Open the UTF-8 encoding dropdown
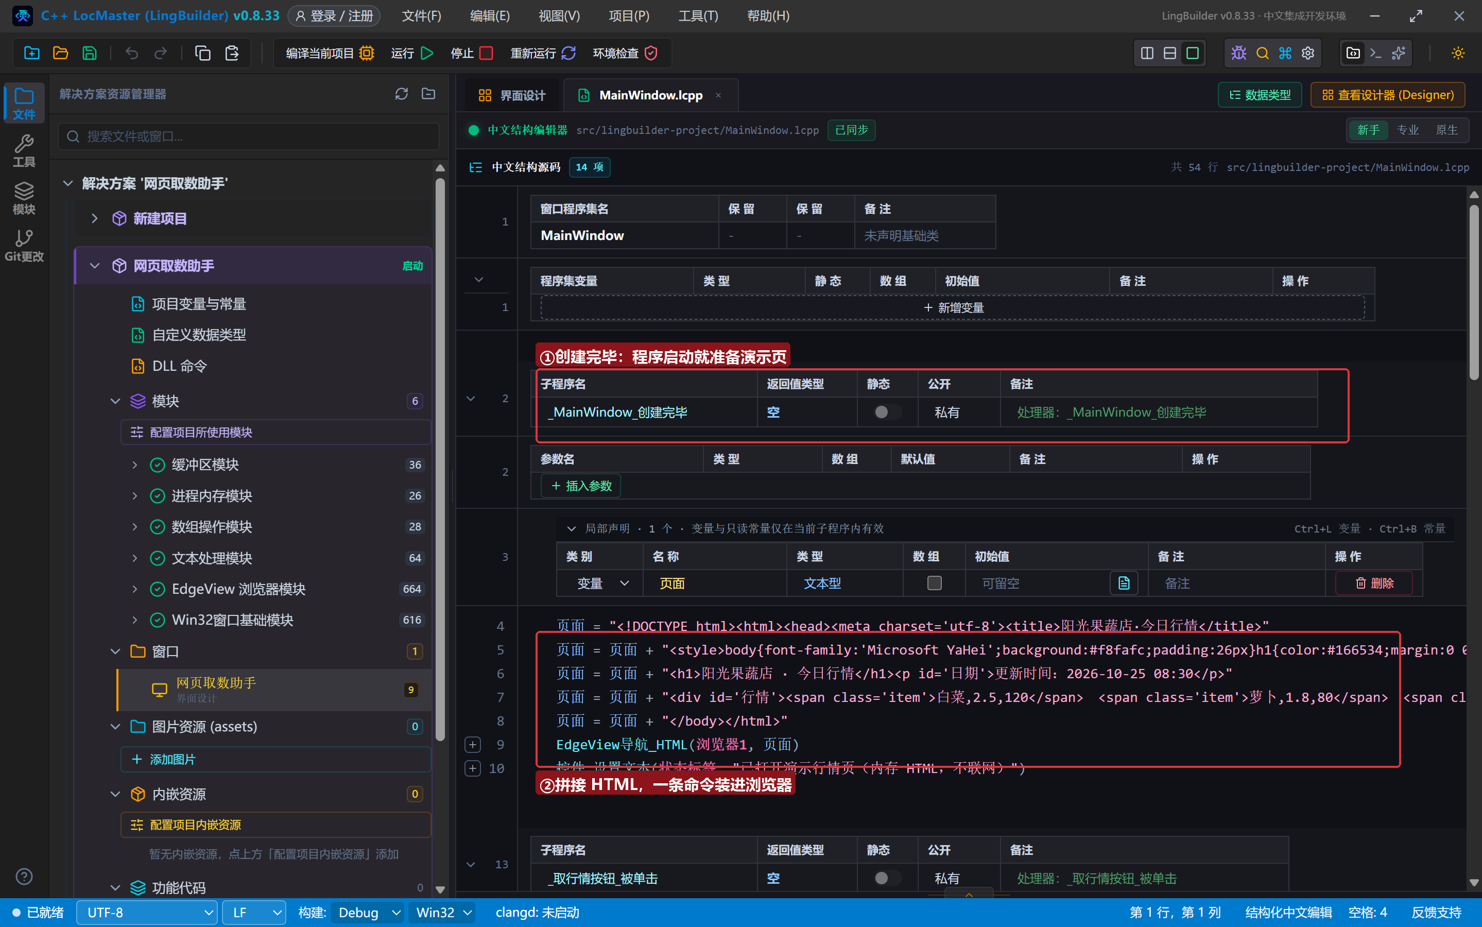The width and height of the screenshot is (1482, 927). 147,912
